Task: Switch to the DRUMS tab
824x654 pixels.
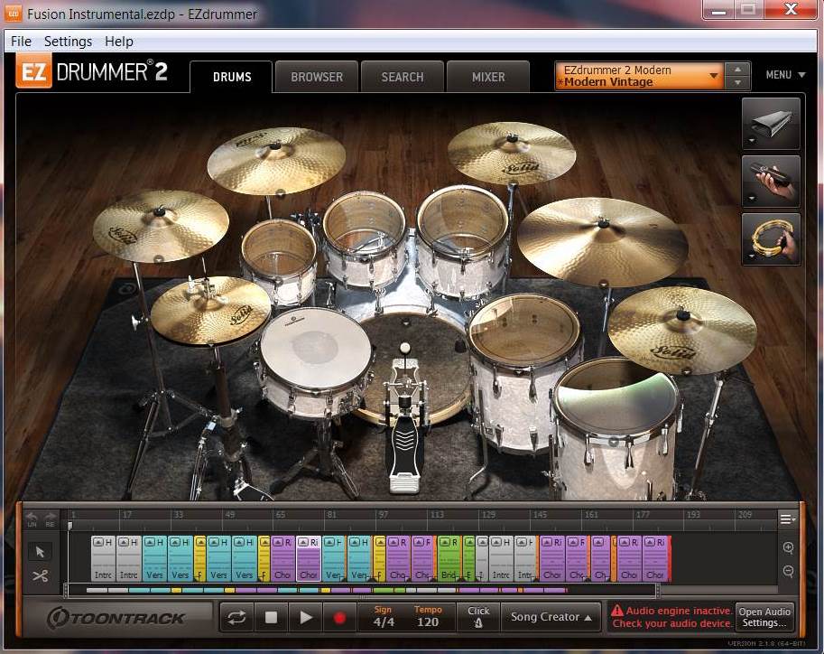Action: click(x=232, y=77)
